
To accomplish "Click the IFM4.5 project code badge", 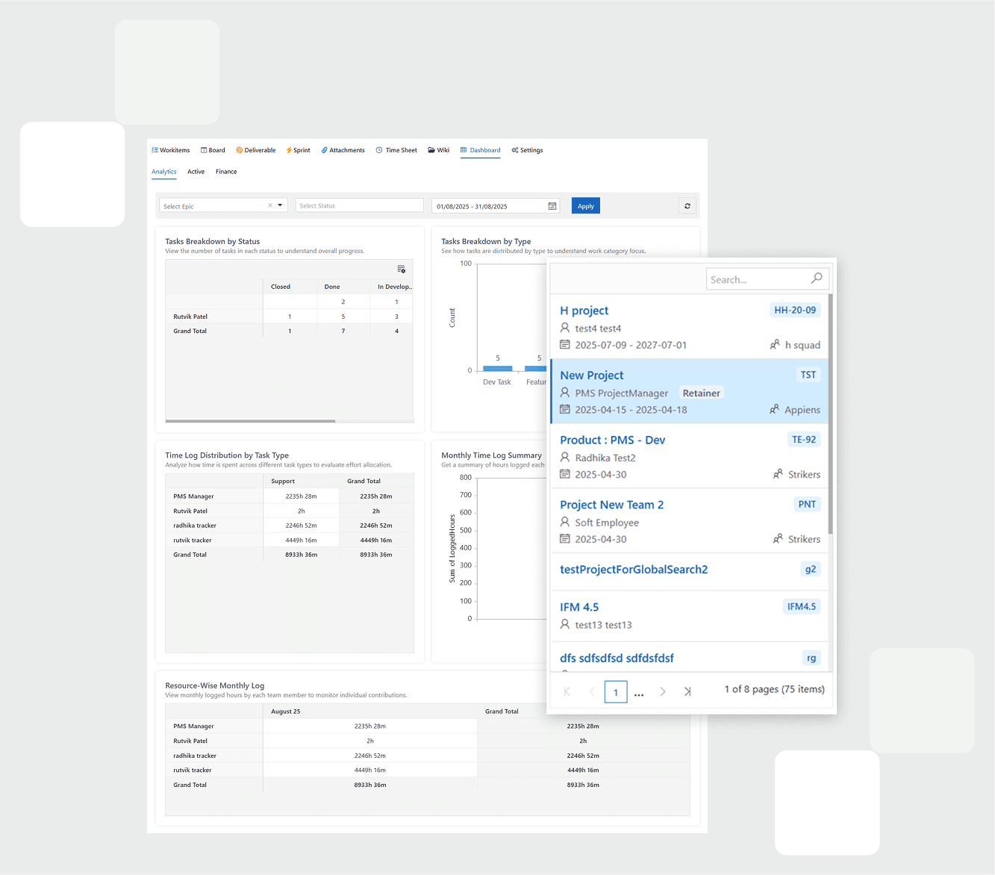I will pyautogui.click(x=802, y=606).
